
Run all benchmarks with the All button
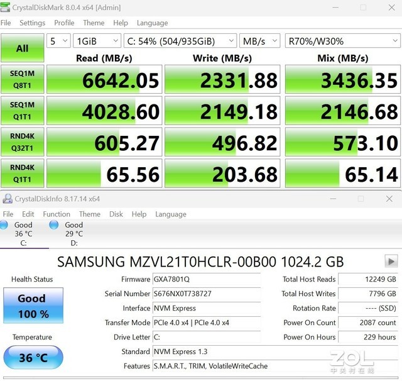[x=22, y=48]
